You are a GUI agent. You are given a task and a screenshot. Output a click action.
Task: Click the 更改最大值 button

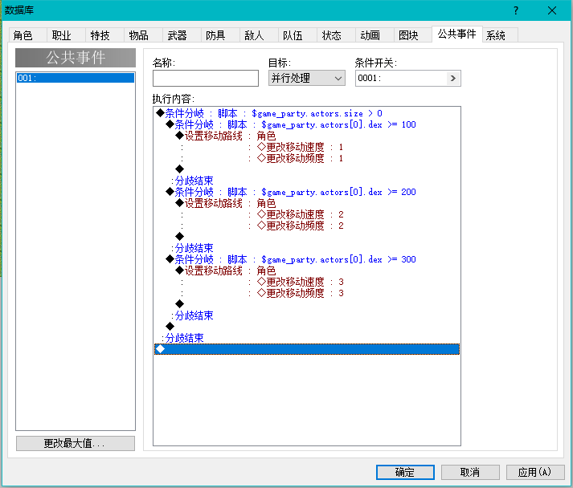[x=76, y=444]
